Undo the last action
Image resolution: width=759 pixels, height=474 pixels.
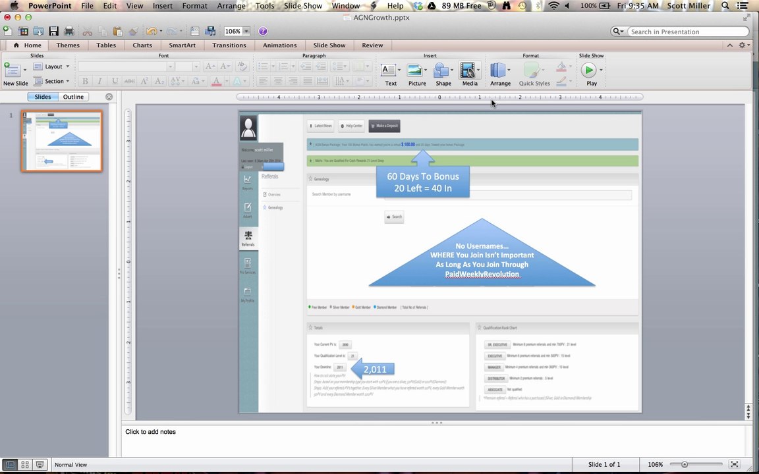(x=152, y=31)
